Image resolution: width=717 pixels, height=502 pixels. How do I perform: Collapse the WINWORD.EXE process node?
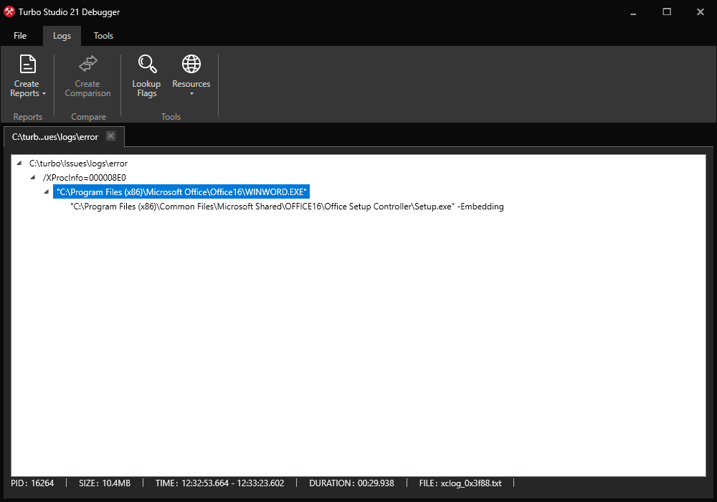coord(47,191)
